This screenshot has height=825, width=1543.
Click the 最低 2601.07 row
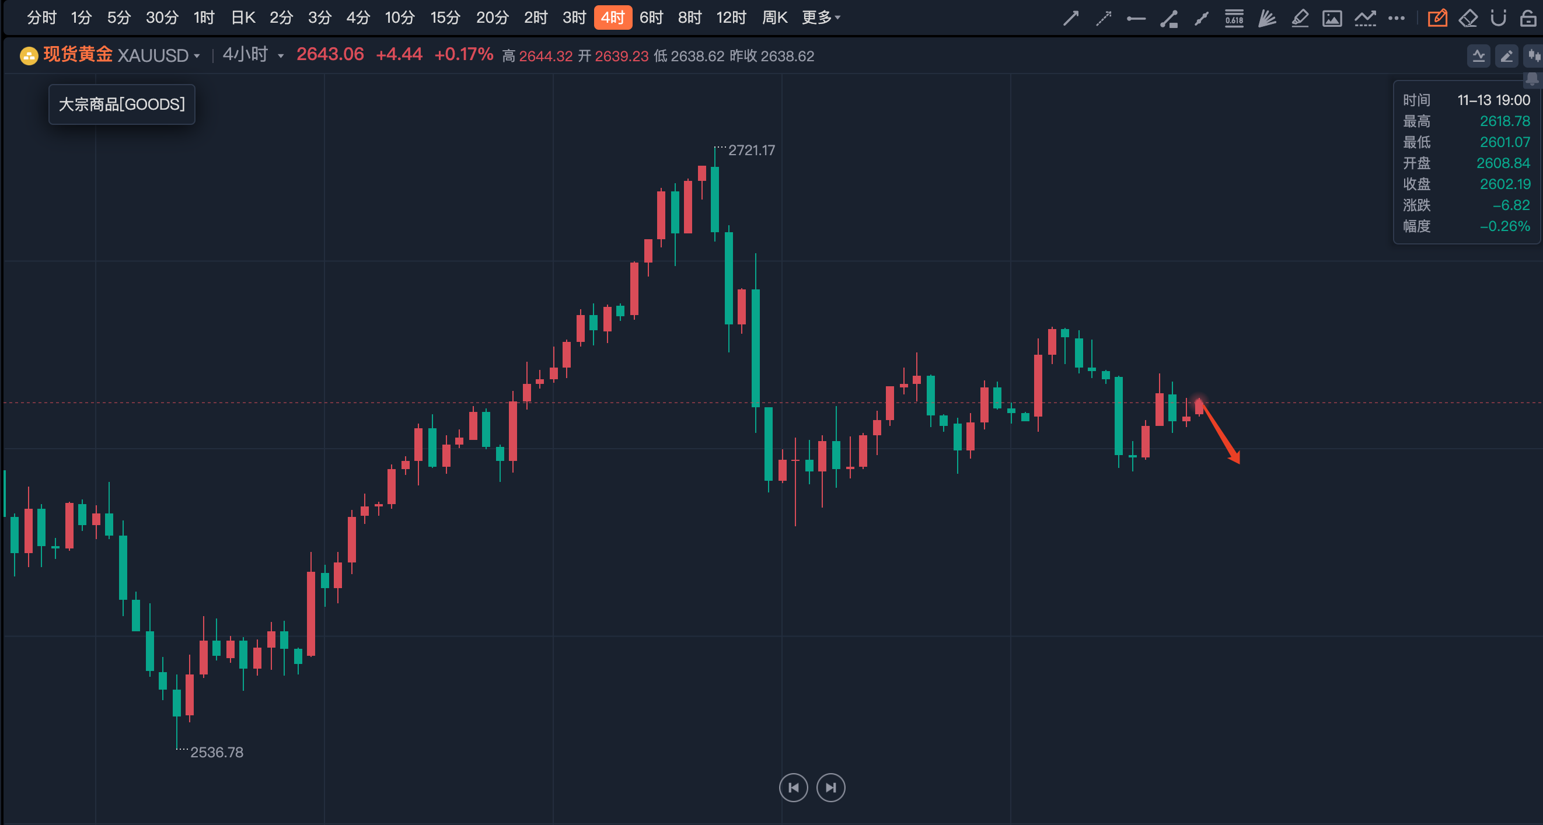tap(1467, 142)
